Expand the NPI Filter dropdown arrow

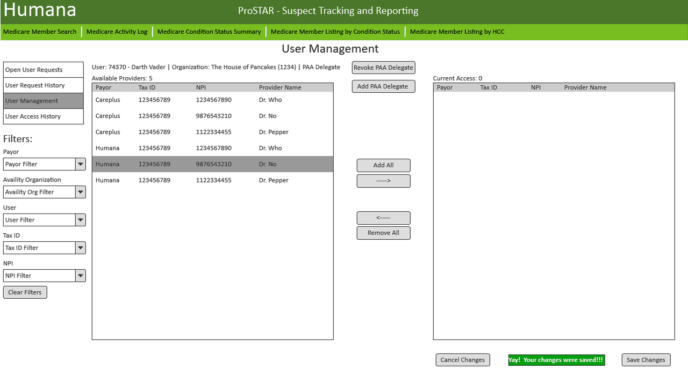click(81, 276)
